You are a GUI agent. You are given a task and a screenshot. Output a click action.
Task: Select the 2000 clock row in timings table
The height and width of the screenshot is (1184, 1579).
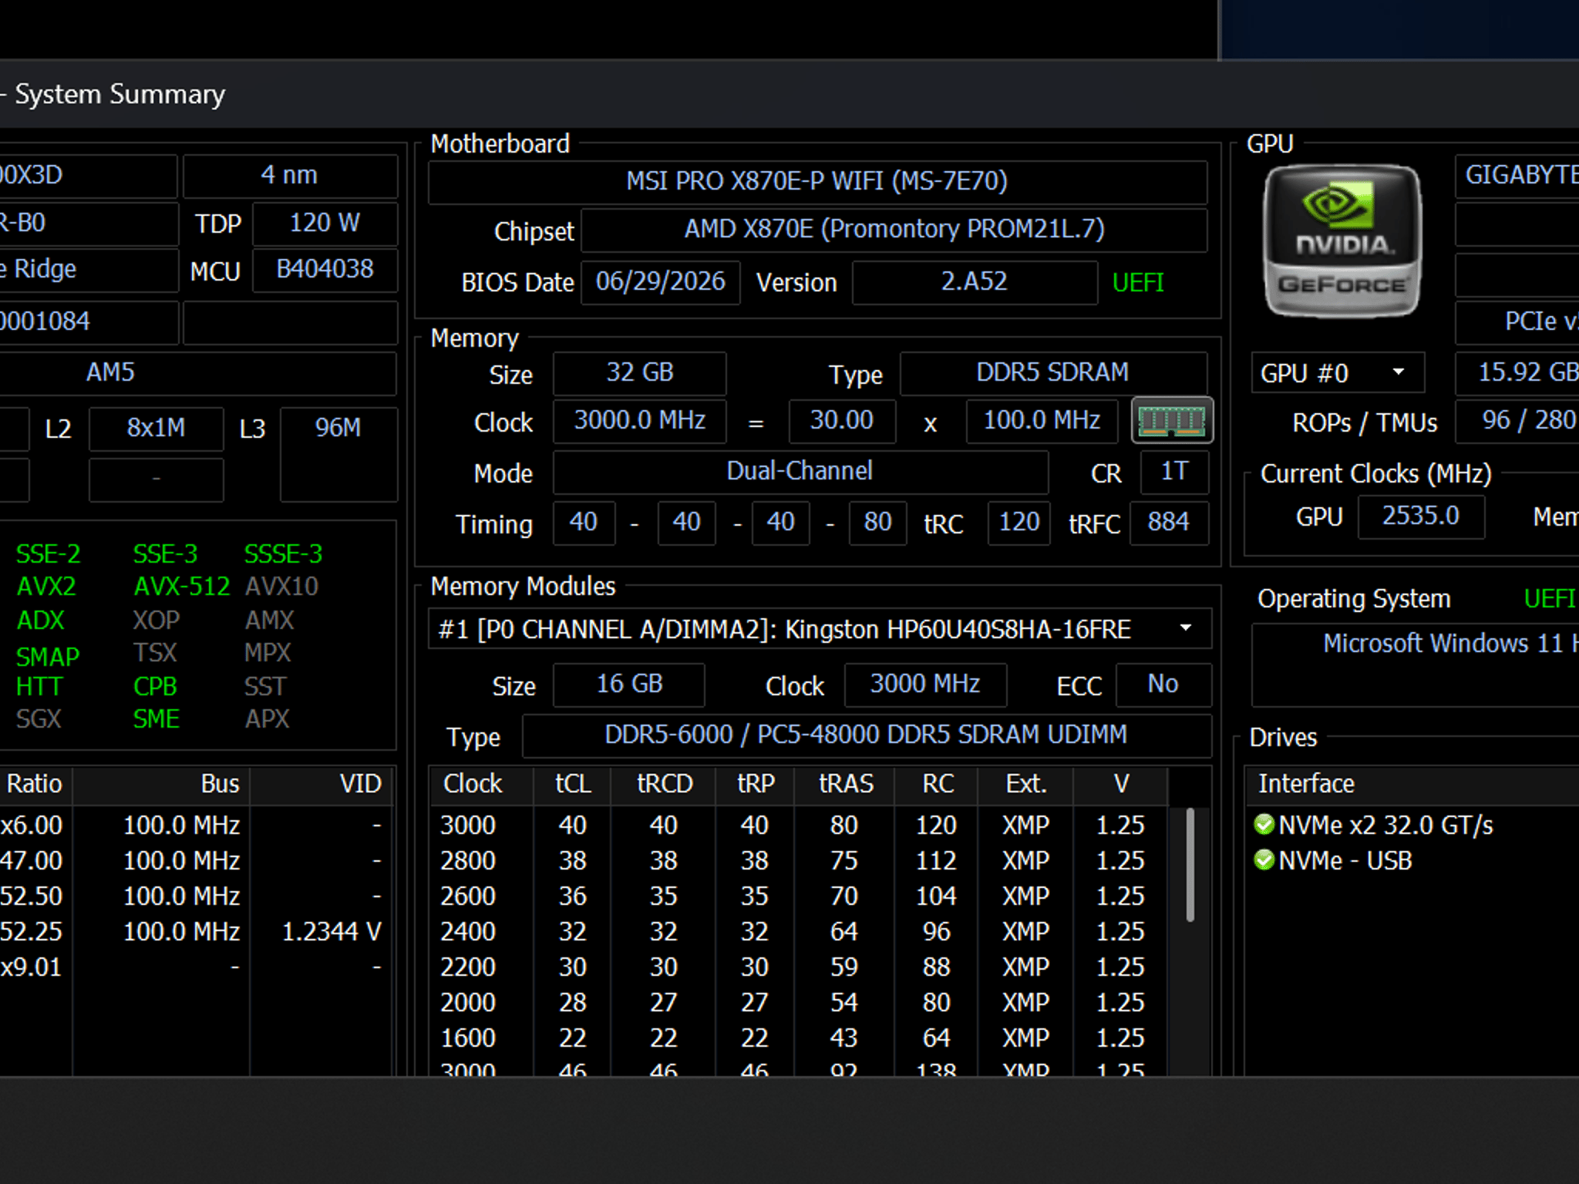(798, 1002)
